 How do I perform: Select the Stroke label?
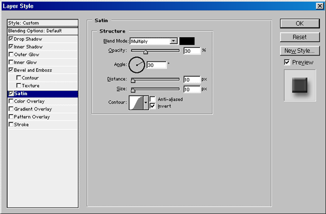(x=21, y=125)
